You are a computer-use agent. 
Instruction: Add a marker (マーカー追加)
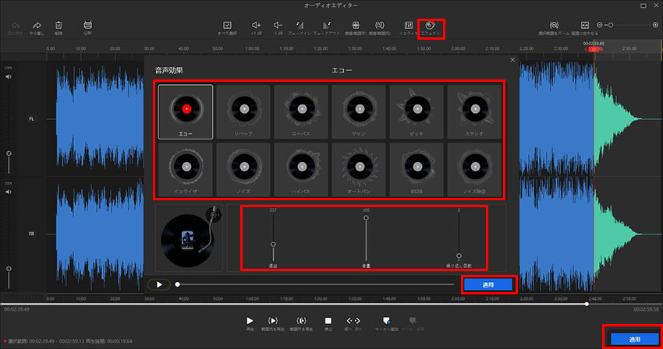click(x=386, y=321)
